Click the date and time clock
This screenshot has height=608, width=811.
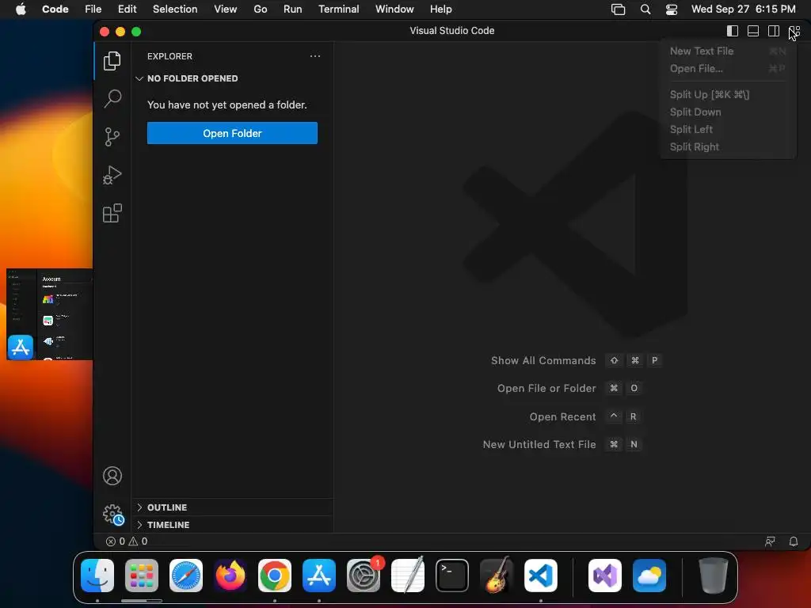(743, 9)
